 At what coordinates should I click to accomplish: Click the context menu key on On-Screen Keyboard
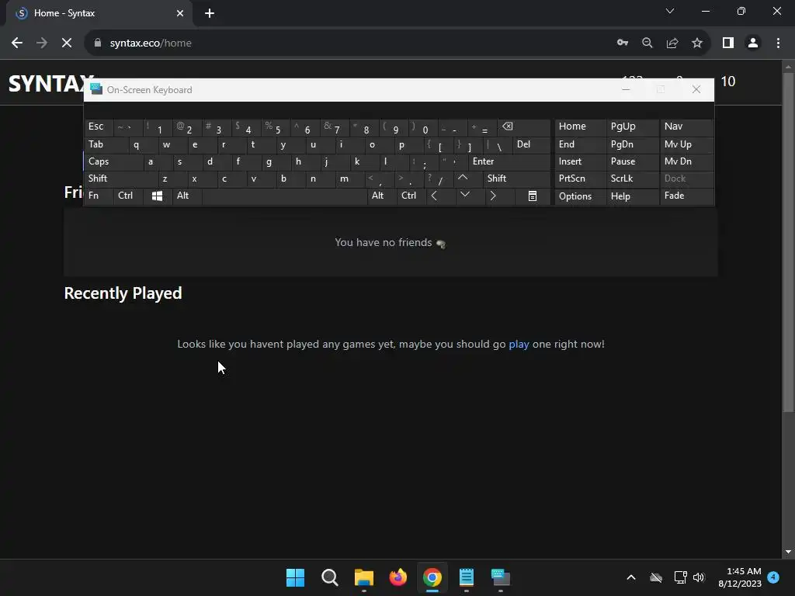point(533,196)
